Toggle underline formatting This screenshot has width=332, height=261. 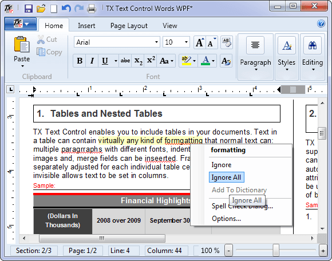105,61
